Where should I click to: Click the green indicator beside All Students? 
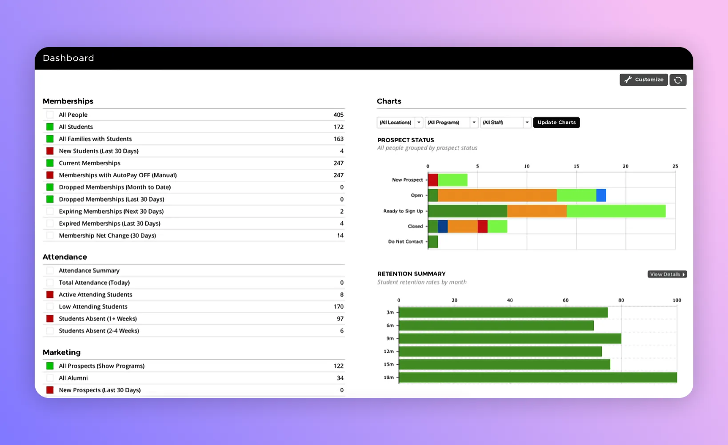click(x=49, y=127)
